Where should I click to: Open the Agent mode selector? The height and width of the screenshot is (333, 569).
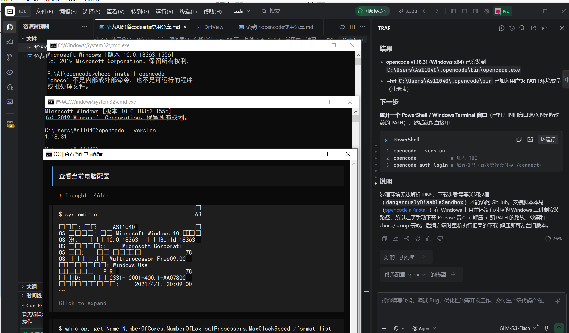424,328
